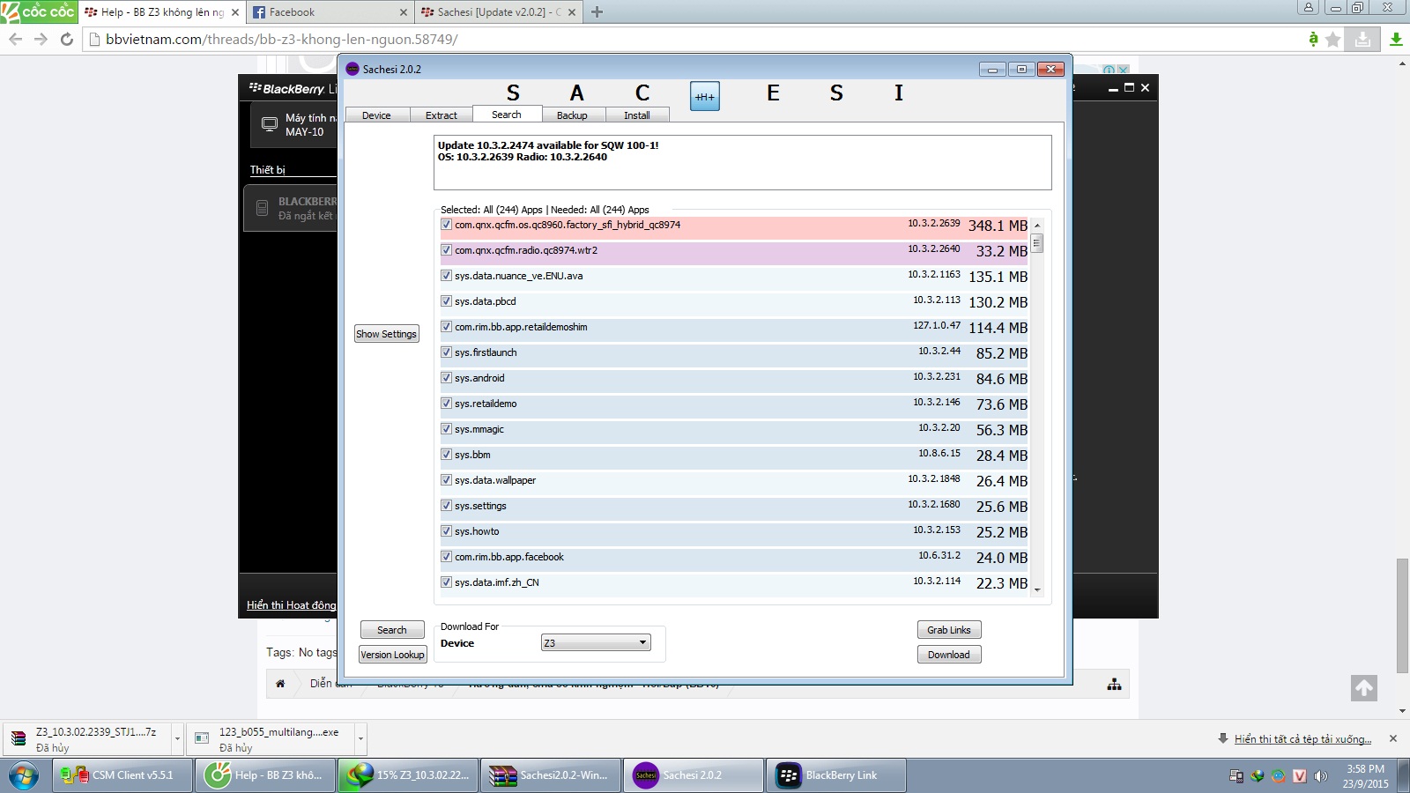The image size is (1410, 793).
Task: Select the sys.data.wallpaper row text
Action: [x=495, y=480]
